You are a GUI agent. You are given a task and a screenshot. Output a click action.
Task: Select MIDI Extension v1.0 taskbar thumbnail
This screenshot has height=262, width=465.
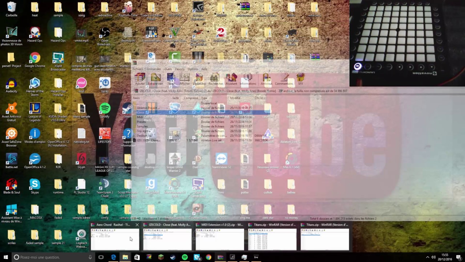(x=220, y=236)
